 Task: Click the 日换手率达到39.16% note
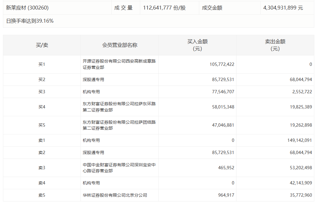pos(30,21)
